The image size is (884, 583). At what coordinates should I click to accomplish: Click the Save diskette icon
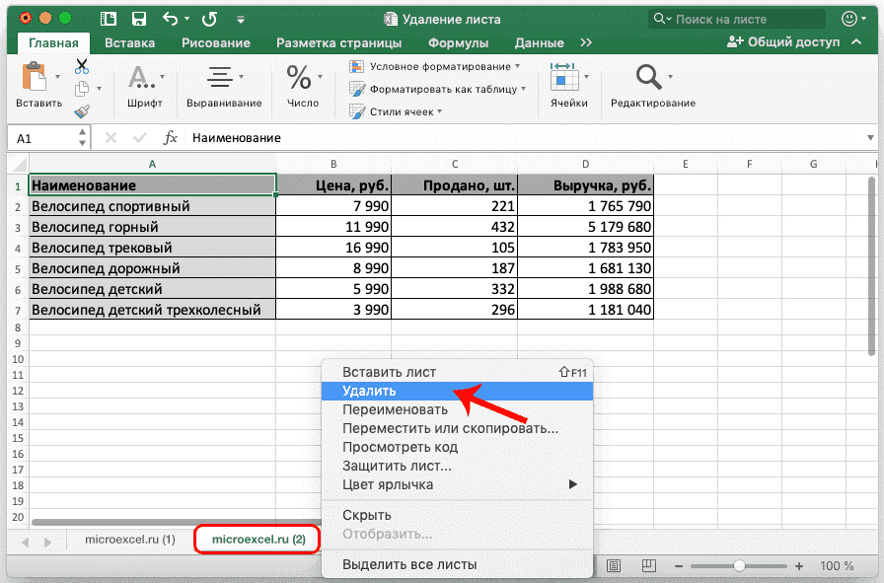tap(138, 18)
